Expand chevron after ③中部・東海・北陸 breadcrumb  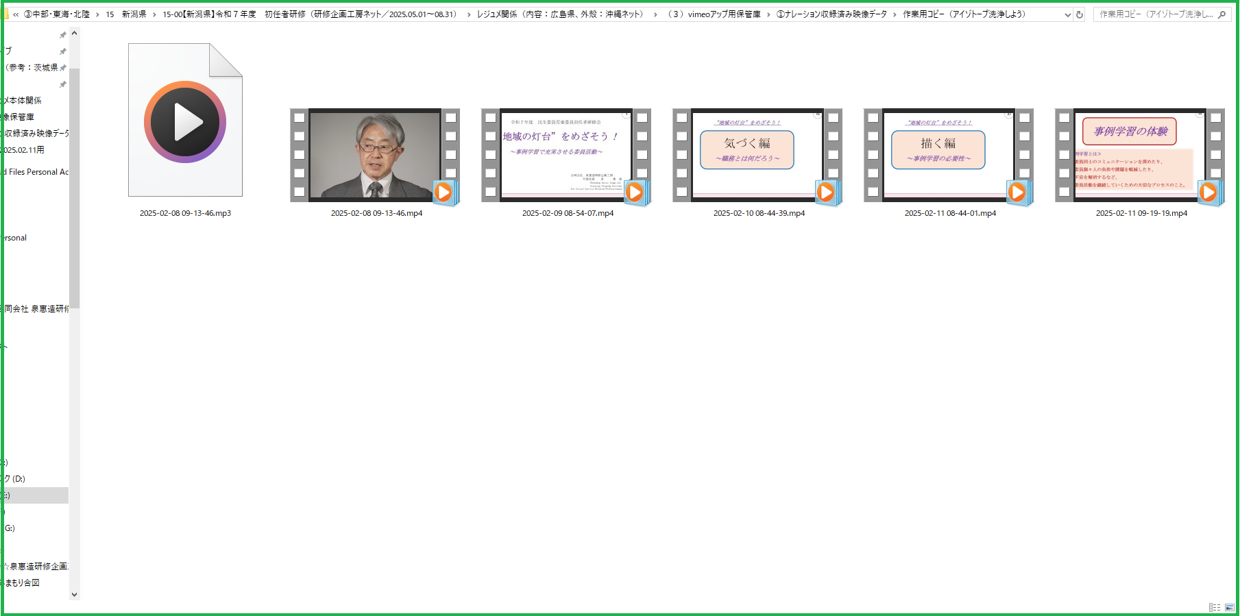pyautogui.click(x=97, y=14)
